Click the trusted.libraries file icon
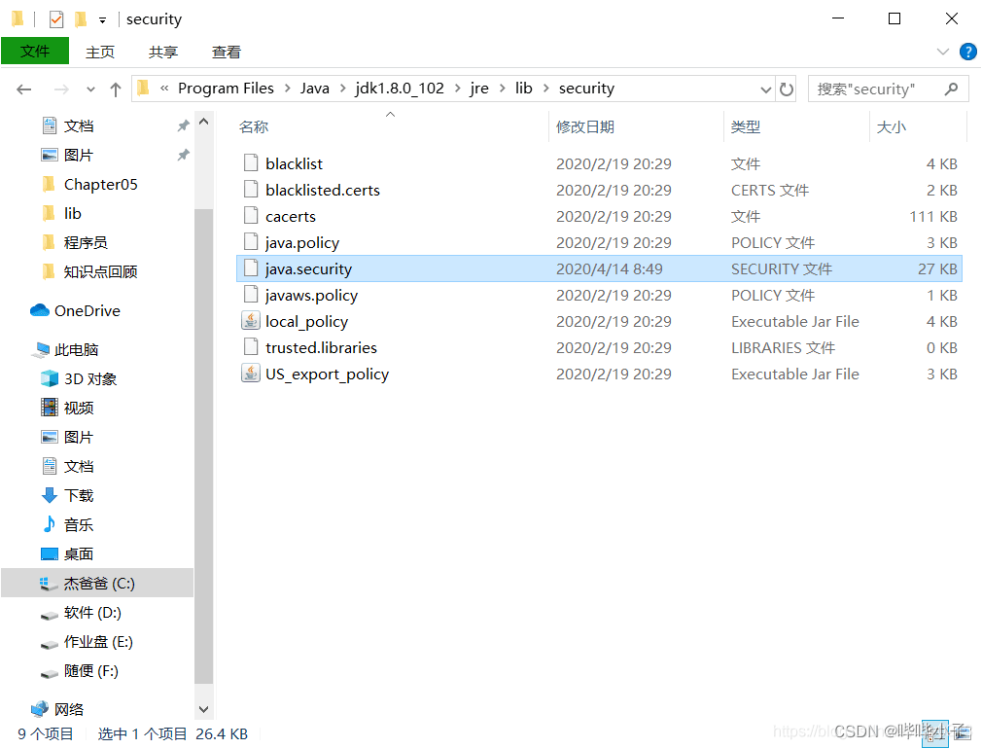Screen dimensions: 982x749 coord(251,347)
